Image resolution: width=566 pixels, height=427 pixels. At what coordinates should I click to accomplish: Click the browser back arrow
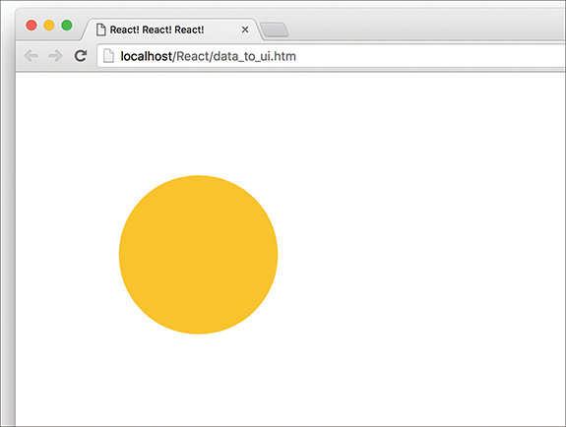coord(31,56)
